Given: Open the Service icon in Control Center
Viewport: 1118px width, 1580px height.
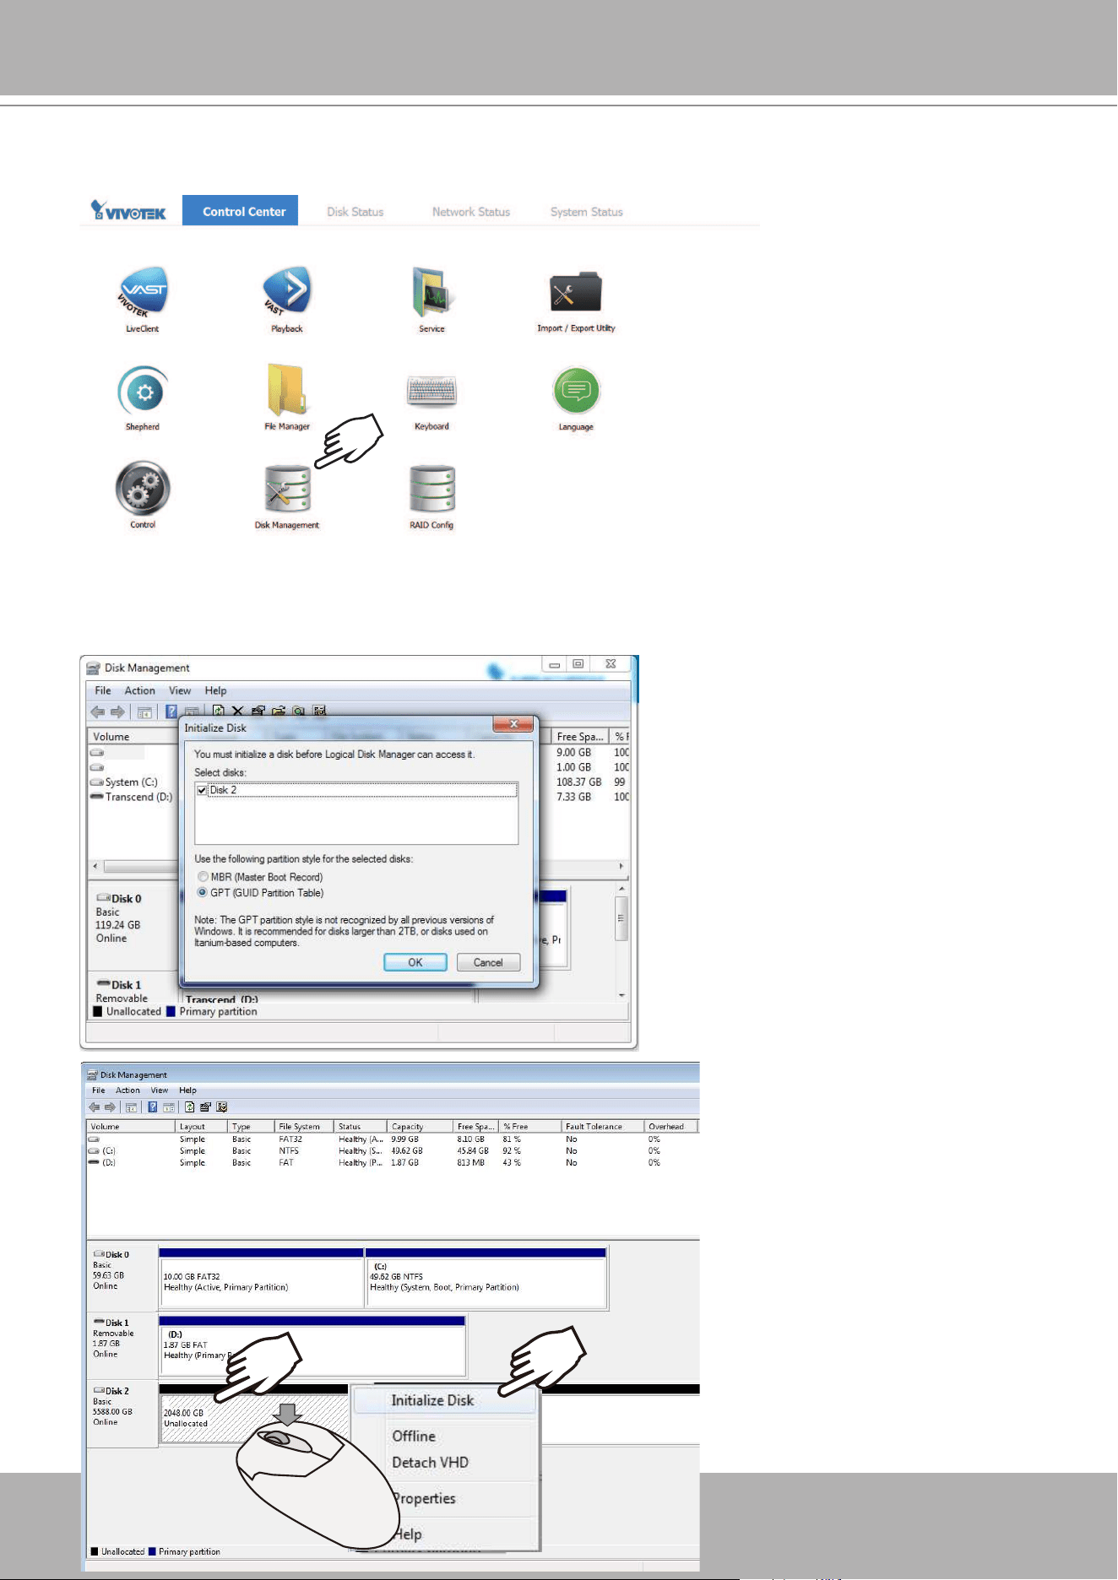Looking at the screenshot, I should coord(432,294).
